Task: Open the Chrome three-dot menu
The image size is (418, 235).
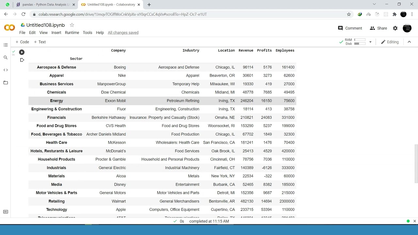Action: (412, 14)
